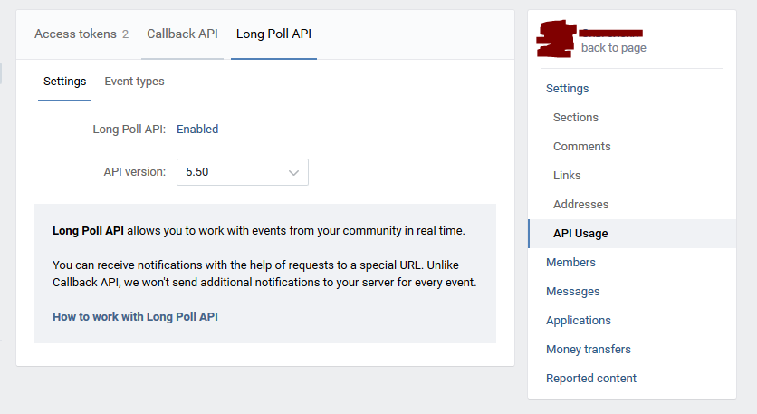Open the Access tokens tab

point(81,34)
